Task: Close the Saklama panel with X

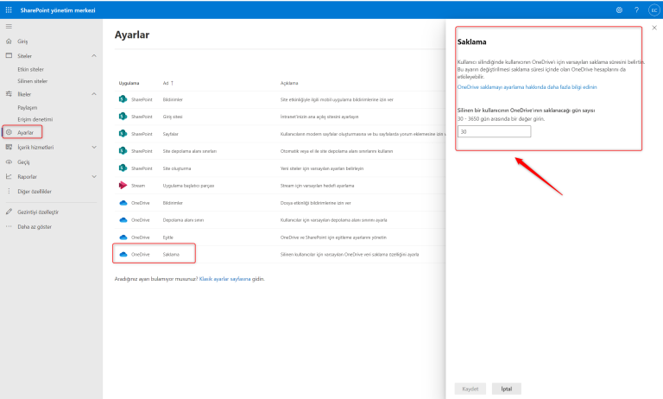Action: (654, 28)
